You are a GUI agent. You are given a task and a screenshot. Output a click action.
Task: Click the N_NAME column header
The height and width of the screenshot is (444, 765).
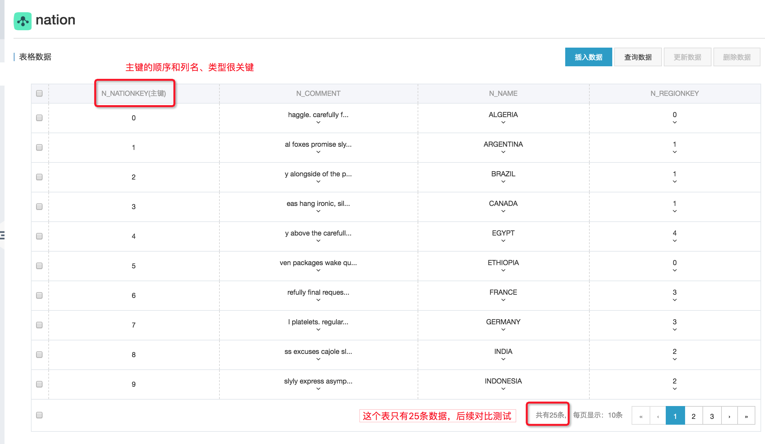[503, 93]
